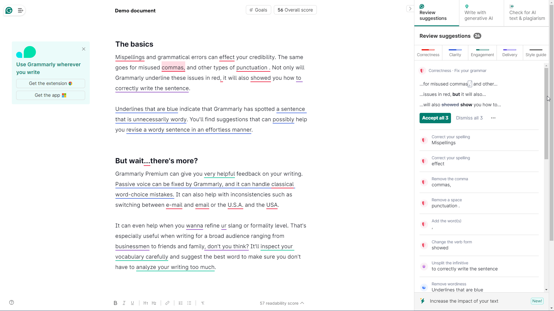
Task: Expand the 57 readability score
Action: click(x=282, y=303)
